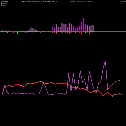Click the '(3day smooth) MunafaSutra(TM)' heading text
The width and height of the screenshot is (126, 126).
(x=33, y=2)
